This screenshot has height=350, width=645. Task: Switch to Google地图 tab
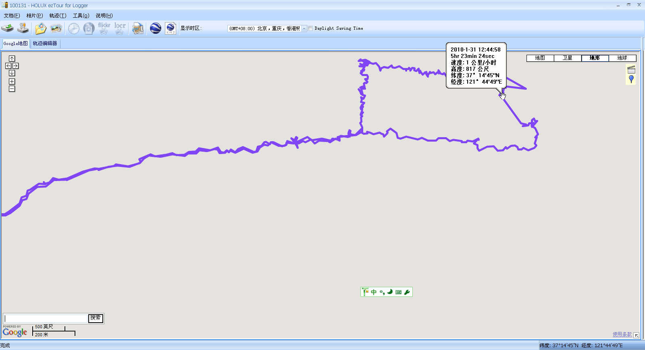16,43
